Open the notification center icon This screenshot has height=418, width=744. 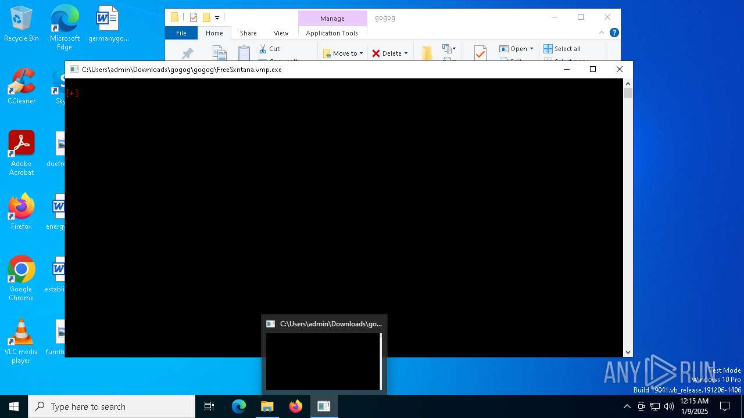point(725,406)
